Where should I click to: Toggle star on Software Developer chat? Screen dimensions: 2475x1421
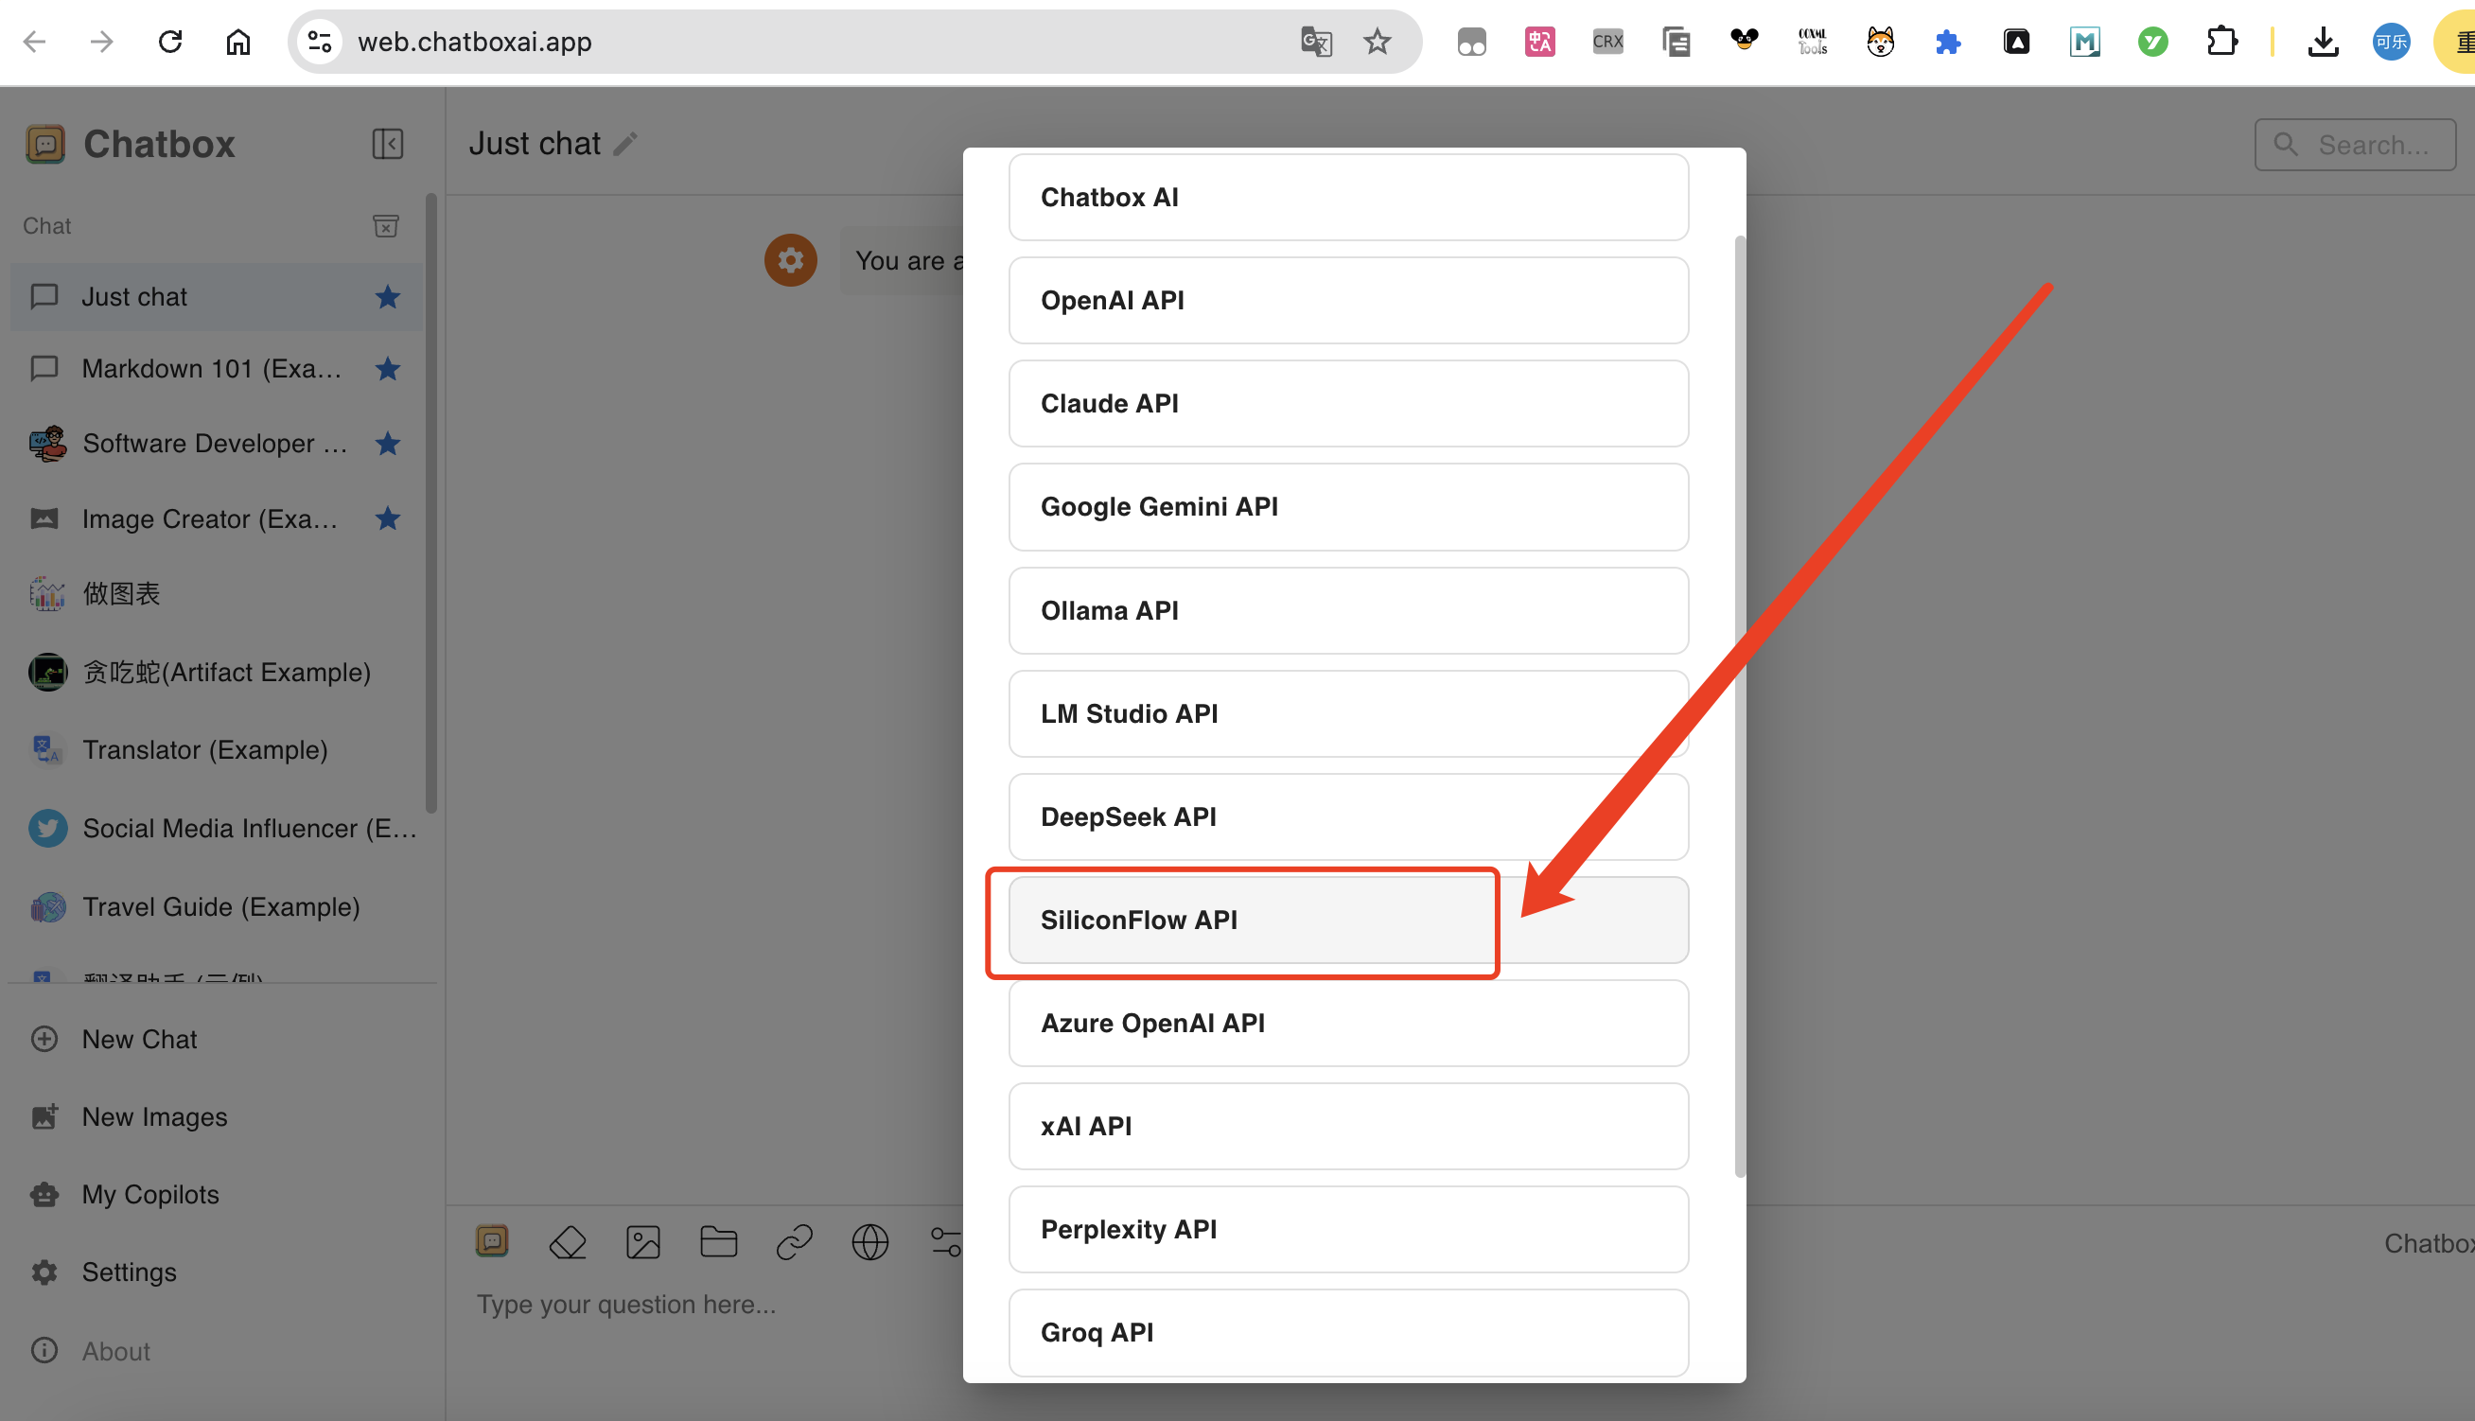(388, 444)
